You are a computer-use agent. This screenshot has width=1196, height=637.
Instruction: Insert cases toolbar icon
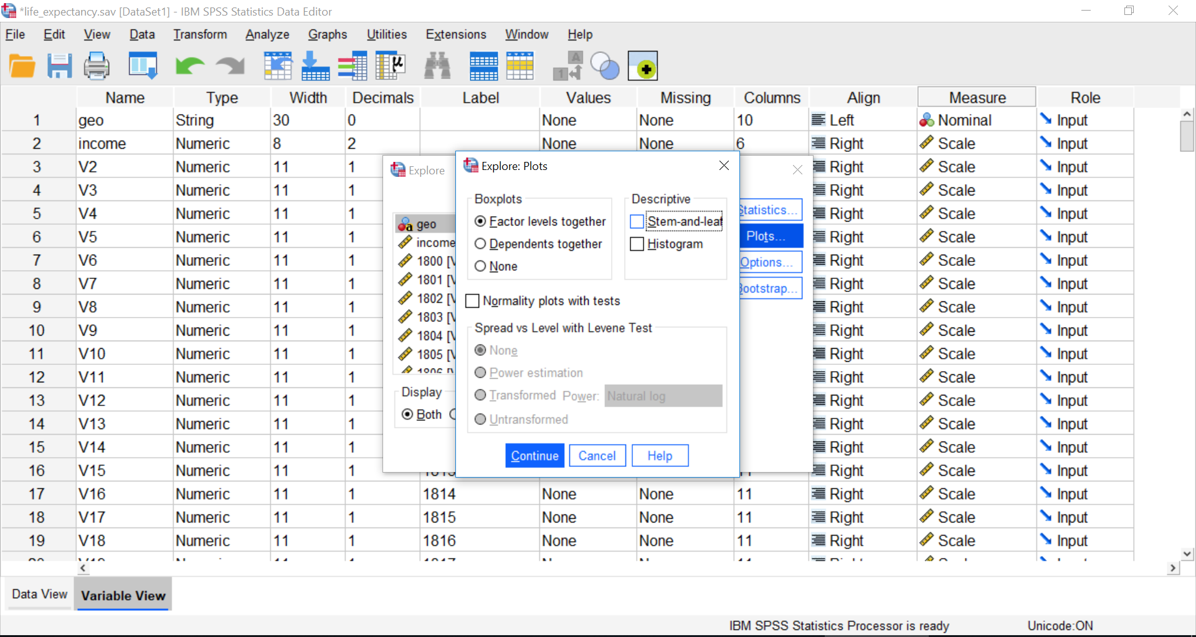click(x=484, y=66)
